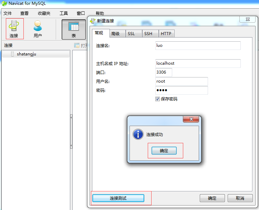Click the port field showing 3306
This screenshot has width=259, height=210.
164,72
